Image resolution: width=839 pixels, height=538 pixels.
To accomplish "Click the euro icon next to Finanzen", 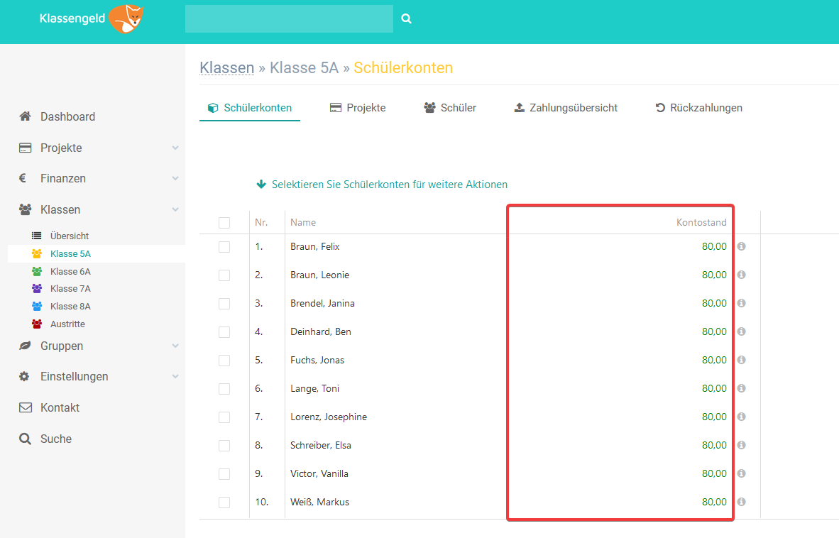I will pyautogui.click(x=23, y=178).
